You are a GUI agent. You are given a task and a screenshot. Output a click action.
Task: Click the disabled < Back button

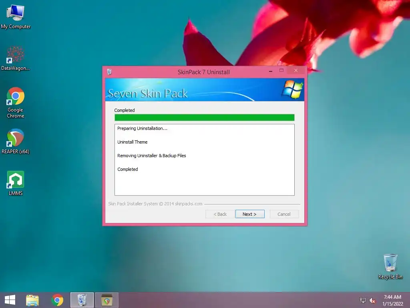220,214
